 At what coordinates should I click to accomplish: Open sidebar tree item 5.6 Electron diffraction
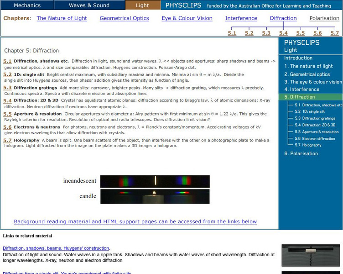tap(315, 139)
